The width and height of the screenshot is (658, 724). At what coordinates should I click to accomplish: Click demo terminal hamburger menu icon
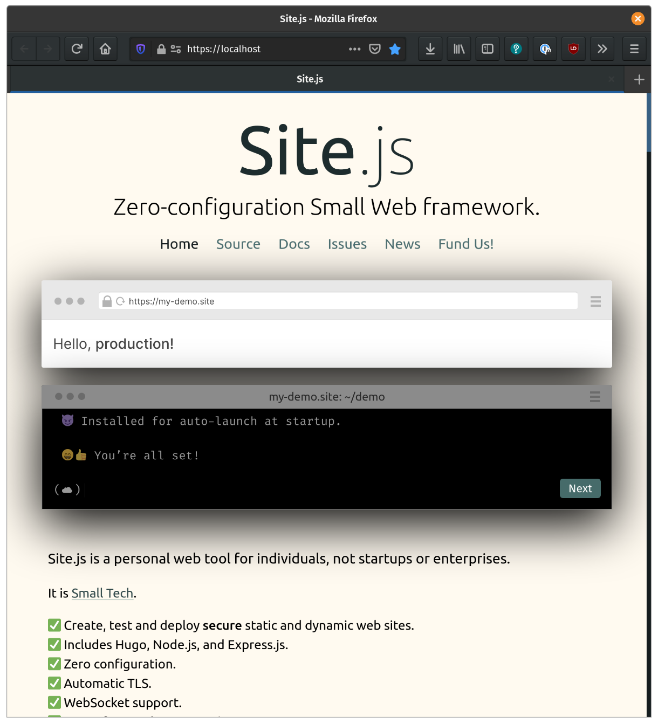pos(595,397)
